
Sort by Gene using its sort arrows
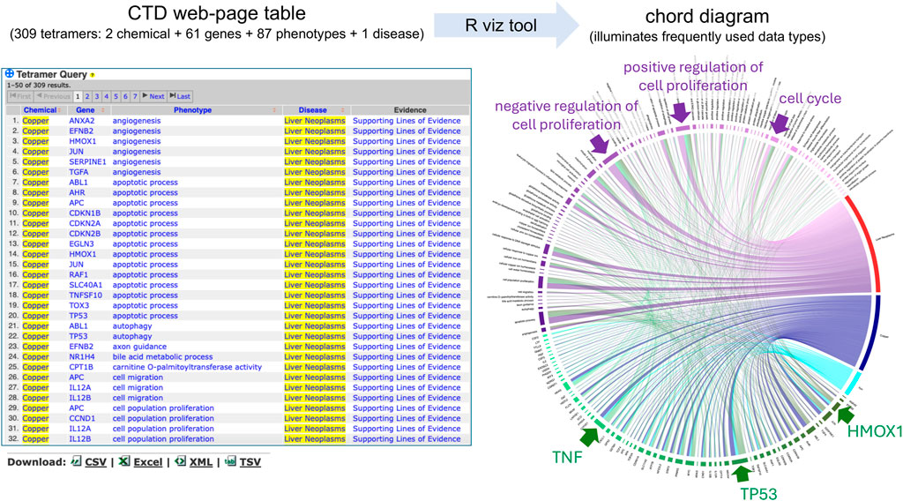[103, 110]
